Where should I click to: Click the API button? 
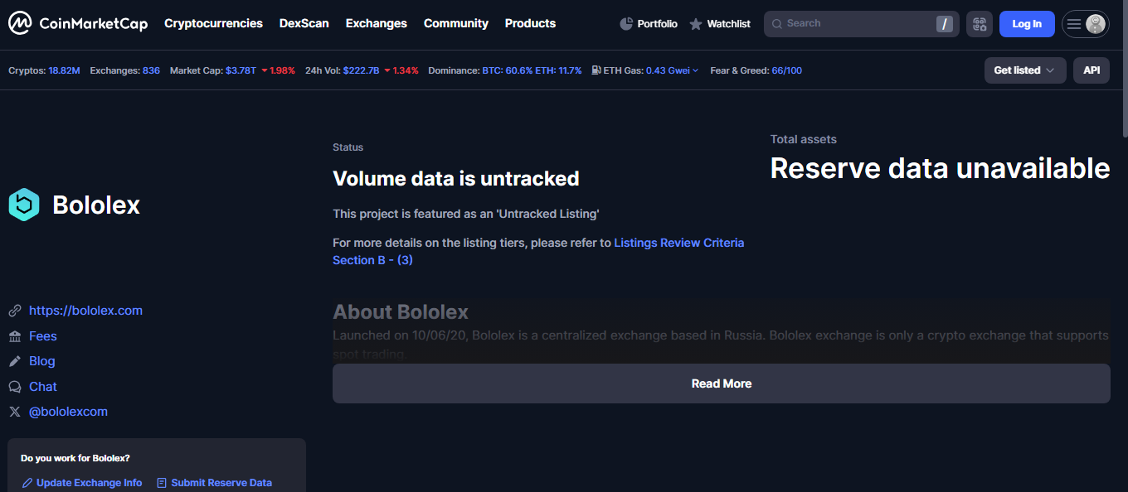click(1092, 70)
